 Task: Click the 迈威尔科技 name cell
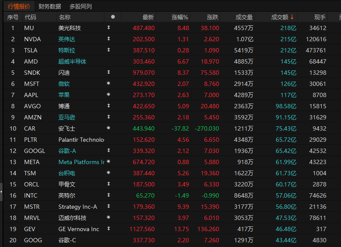pos(72,218)
